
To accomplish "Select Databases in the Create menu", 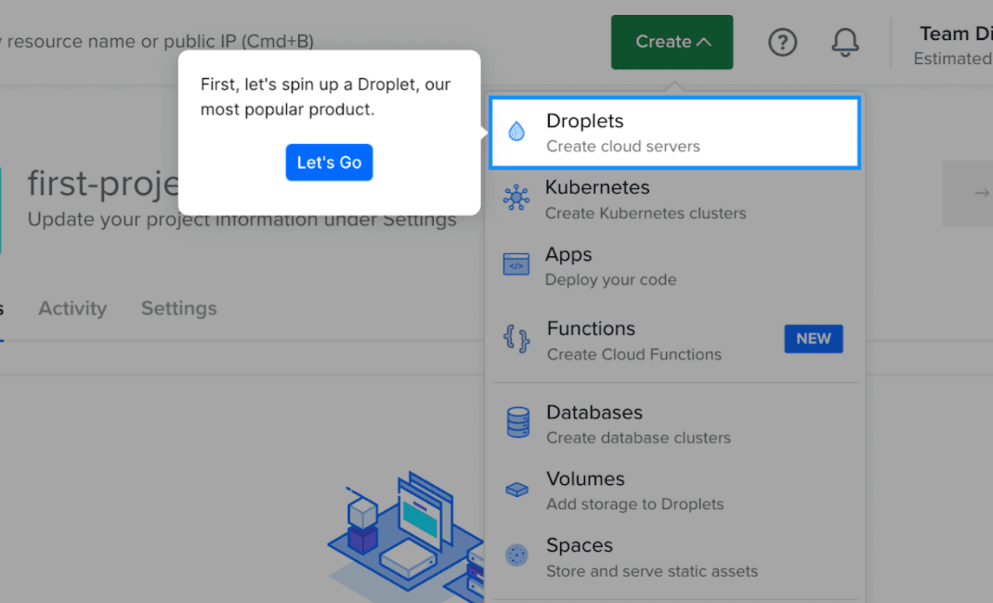I will point(675,424).
